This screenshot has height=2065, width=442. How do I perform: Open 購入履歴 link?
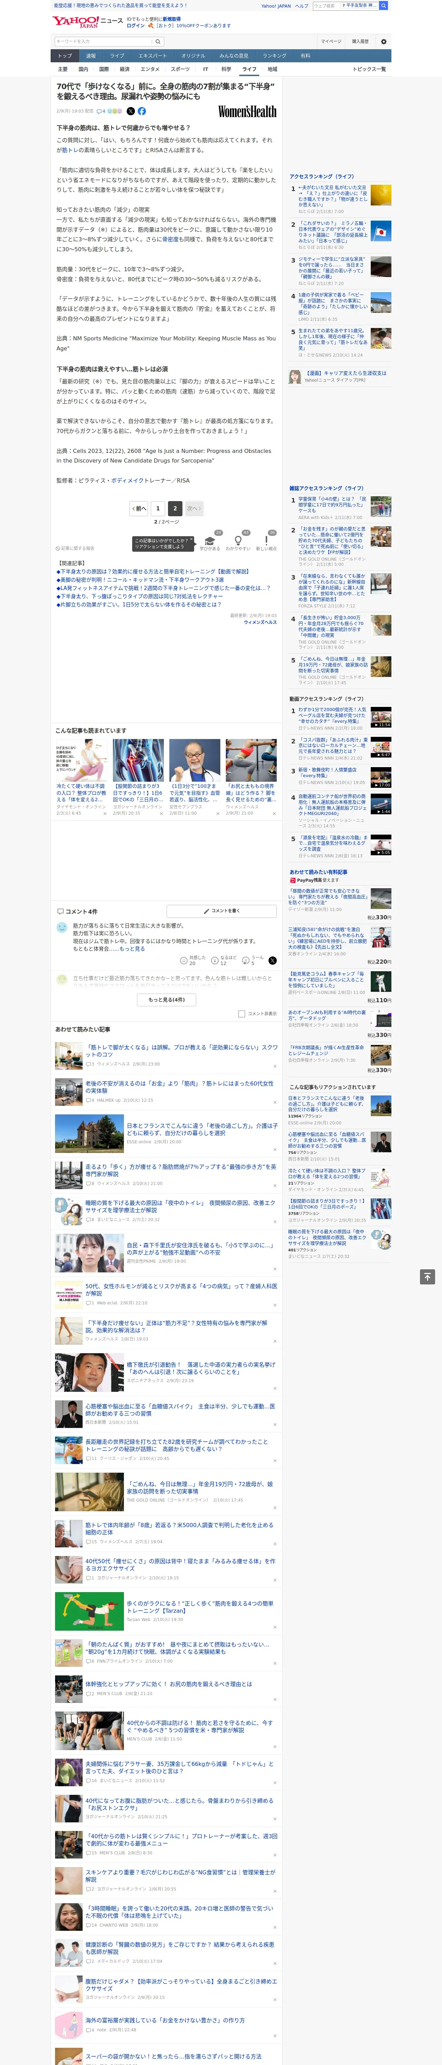[360, 42]
